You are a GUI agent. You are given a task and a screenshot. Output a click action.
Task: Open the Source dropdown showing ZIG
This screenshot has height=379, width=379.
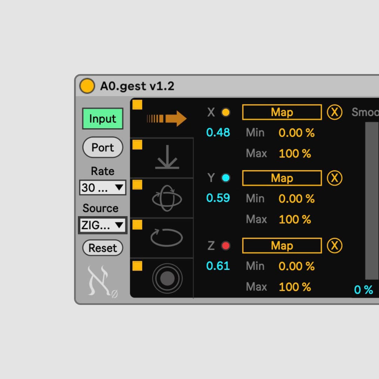point(102,225)
